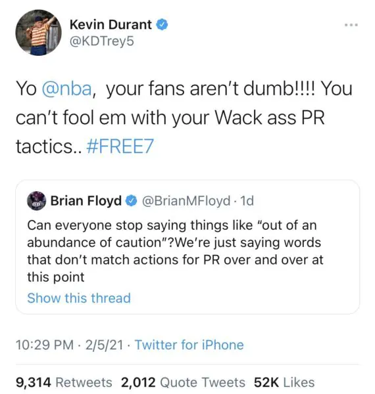Open the Twitter for iPhone source link
The height and width of the screenshot is (394, 375).
pyautogui.click(x=189, y=345)
